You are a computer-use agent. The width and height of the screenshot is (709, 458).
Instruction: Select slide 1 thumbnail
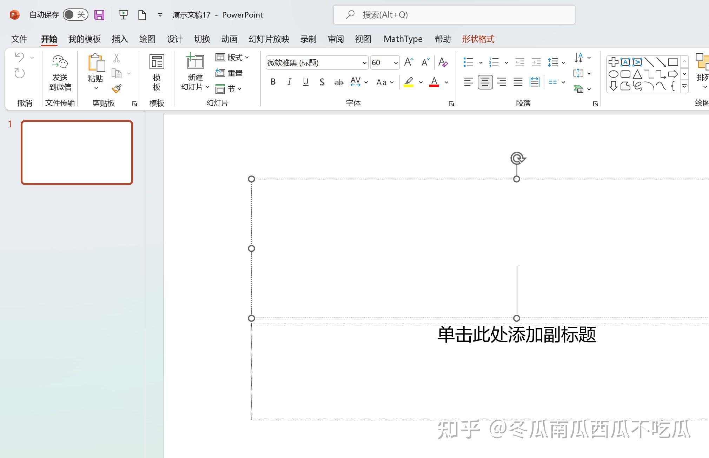coord(77,152)
